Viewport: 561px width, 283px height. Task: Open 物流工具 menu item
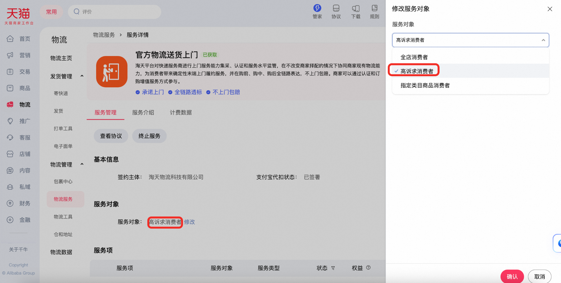(63, 217)
